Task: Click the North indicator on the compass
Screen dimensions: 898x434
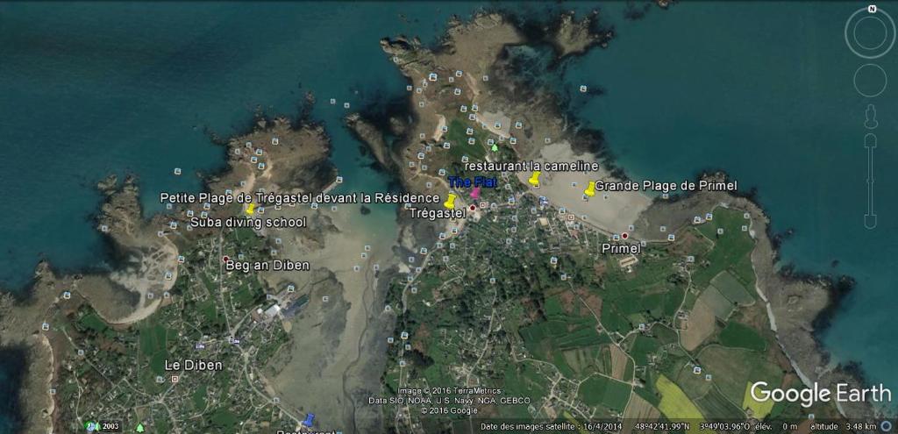Action: coord(872,9)
